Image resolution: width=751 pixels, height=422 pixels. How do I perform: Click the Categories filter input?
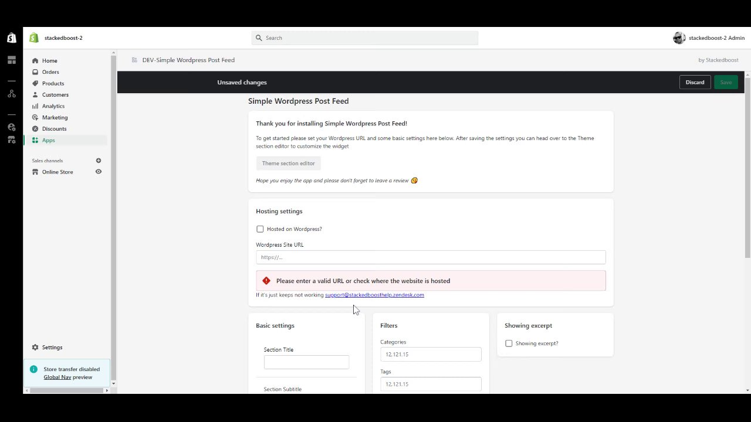pos(431,354)
